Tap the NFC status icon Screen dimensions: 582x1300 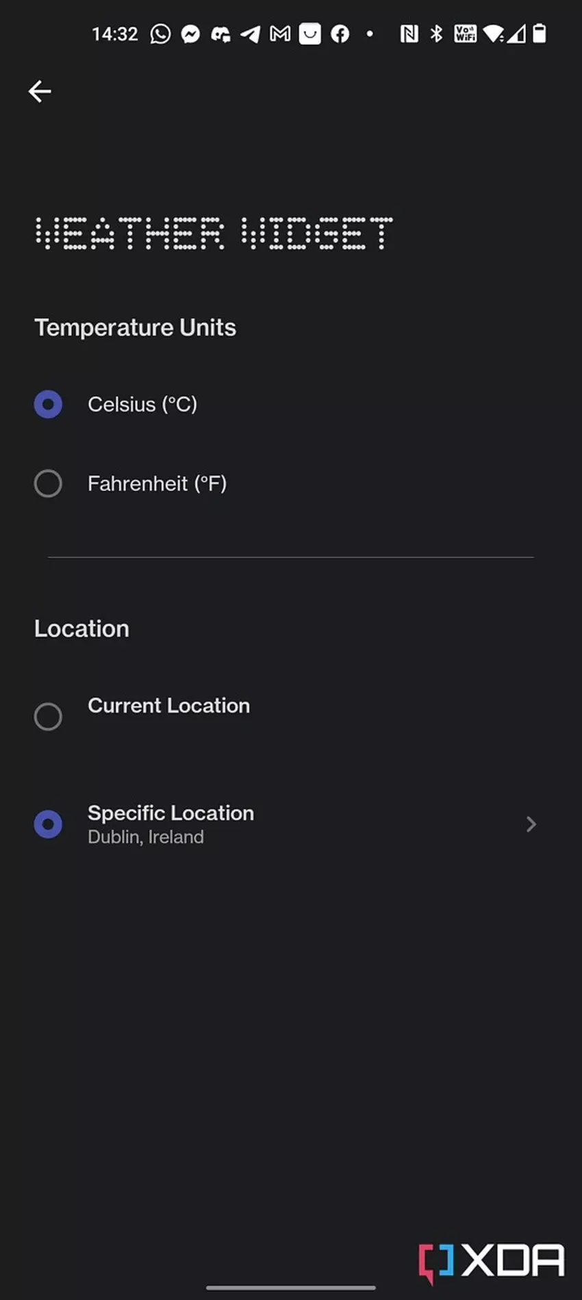click(409, 34)
